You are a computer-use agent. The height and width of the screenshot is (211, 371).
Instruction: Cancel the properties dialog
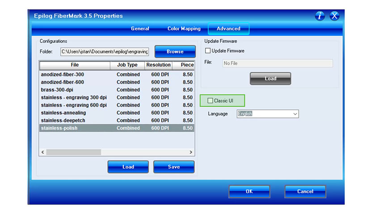click(x=305, y=191)
